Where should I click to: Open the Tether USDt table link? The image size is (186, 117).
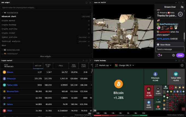tap(12, 85)
